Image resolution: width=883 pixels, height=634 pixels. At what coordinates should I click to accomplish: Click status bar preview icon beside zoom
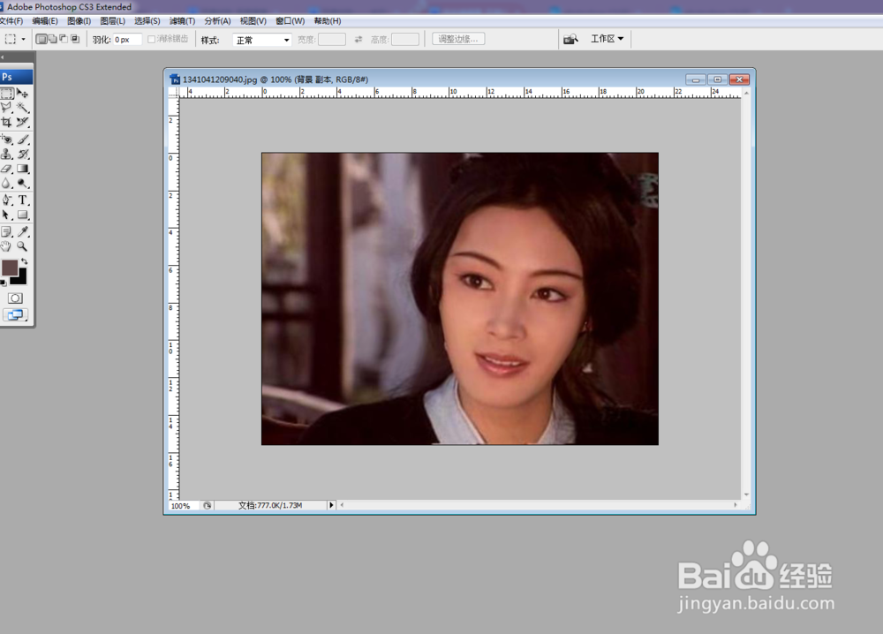(208, 506)
